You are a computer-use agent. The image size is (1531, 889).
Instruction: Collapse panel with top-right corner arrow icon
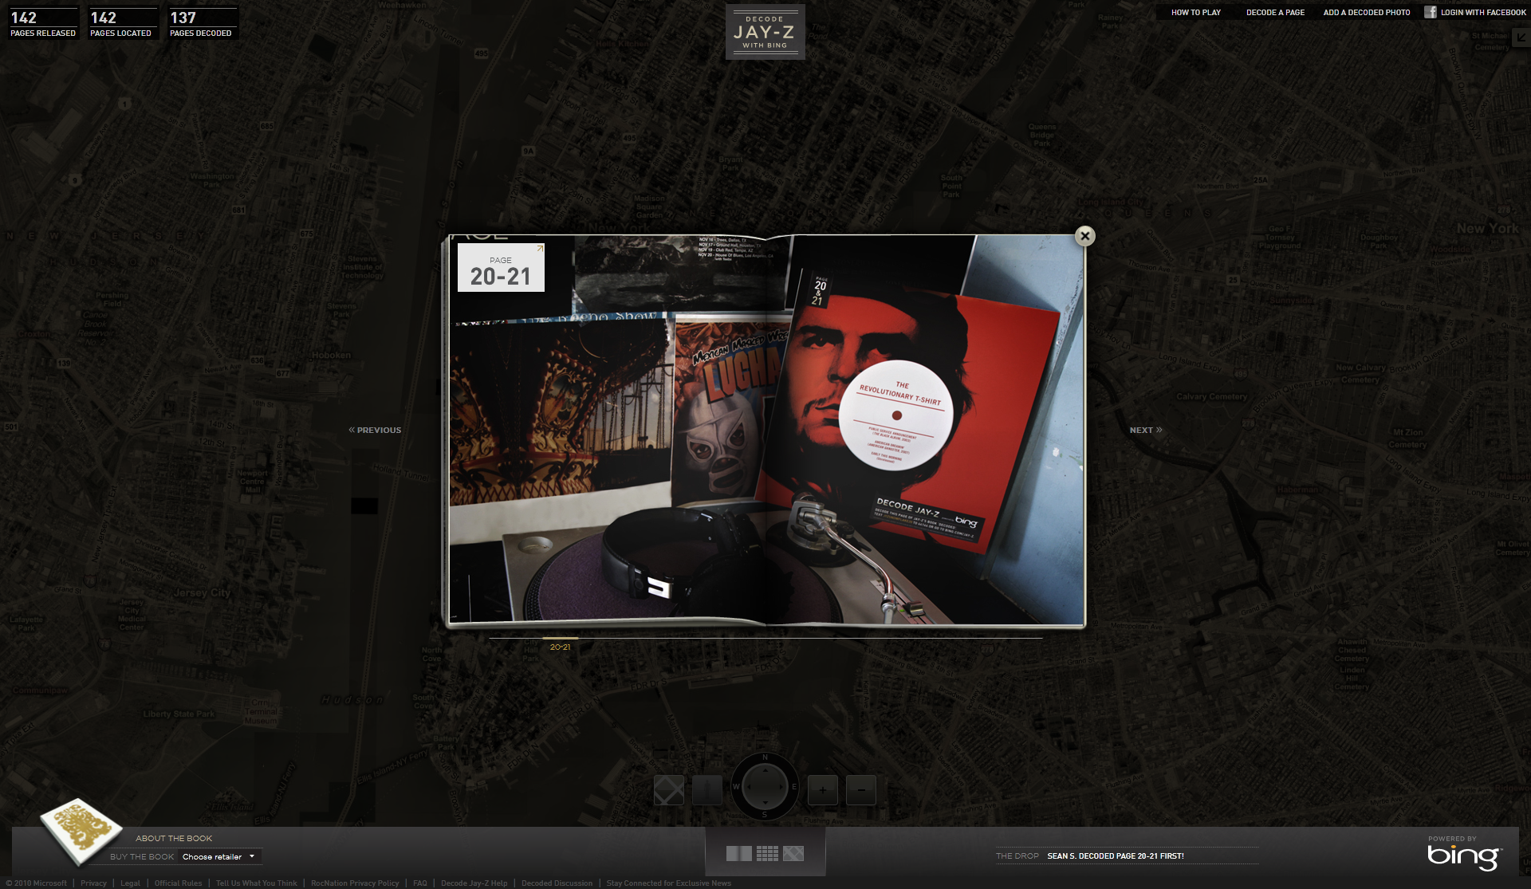click(1521, 38)
